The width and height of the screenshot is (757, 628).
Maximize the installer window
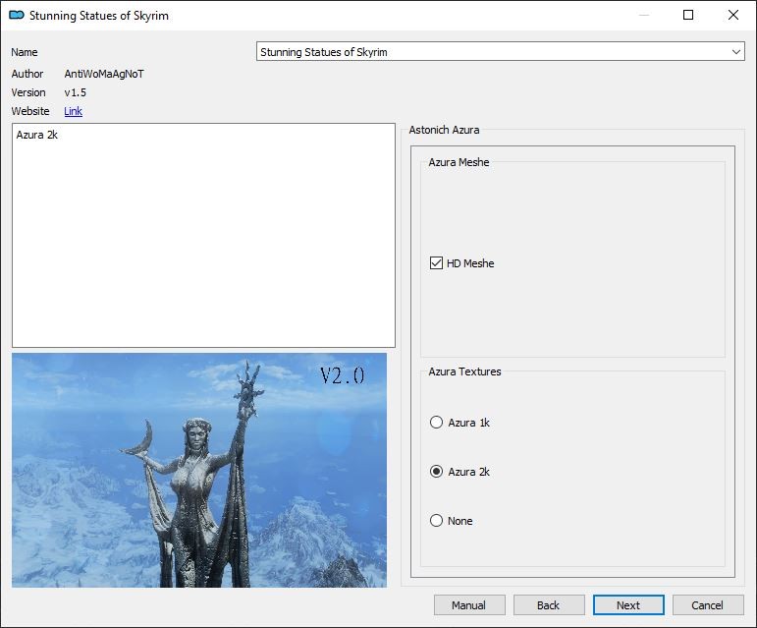click(x=688, y=15)
